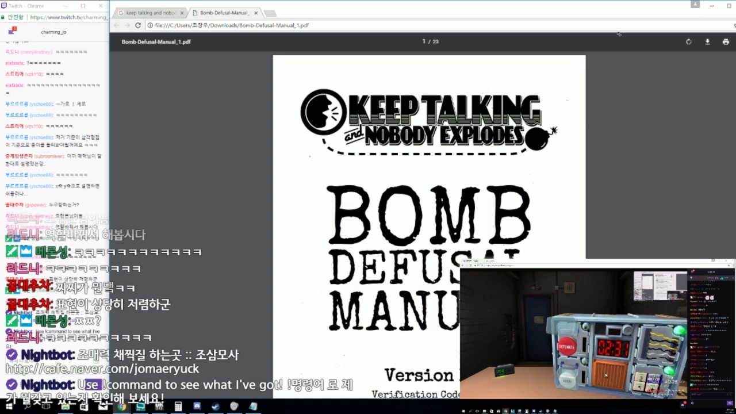Image resolution: width=736 pixels, height=414 pixels.
Task: Click the PDF file name title in the viewer toolbar
Action: coord(156,41)
